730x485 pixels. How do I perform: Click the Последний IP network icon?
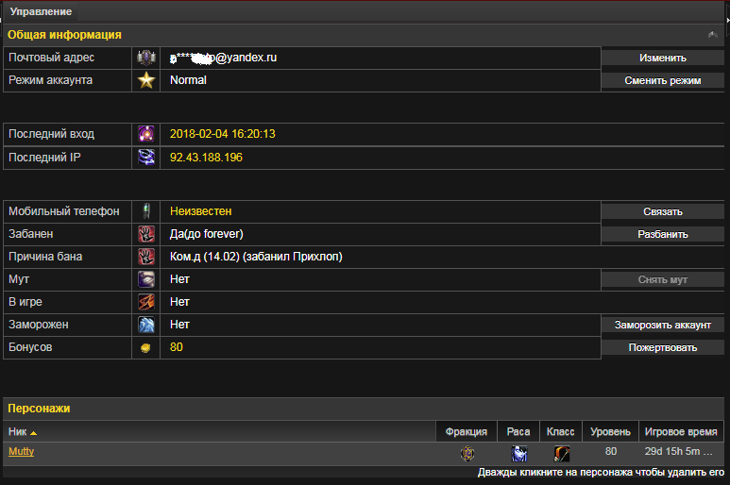(146, 158)
